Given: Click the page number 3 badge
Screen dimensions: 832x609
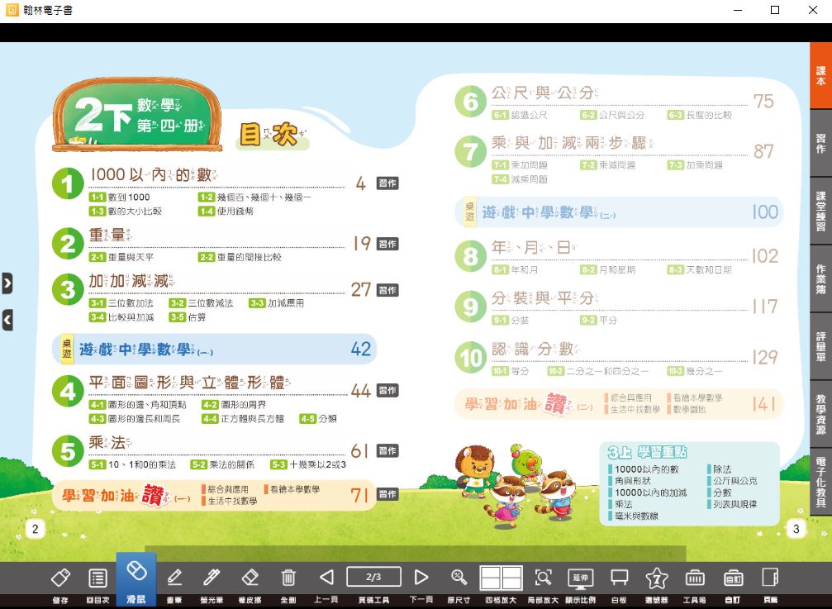Looking at the screenshot, I should [x=796, y=529].
